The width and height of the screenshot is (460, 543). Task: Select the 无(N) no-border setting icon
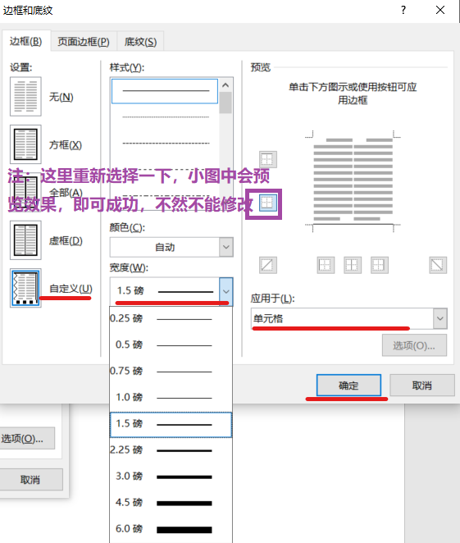pos(25,97)
